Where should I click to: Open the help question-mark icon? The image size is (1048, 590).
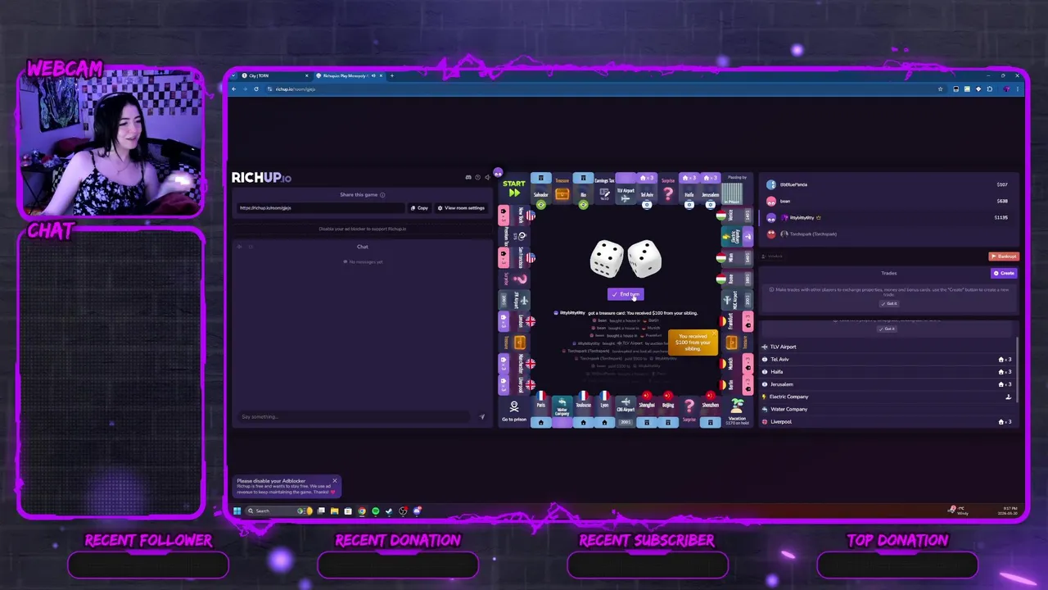click(478, 177)
